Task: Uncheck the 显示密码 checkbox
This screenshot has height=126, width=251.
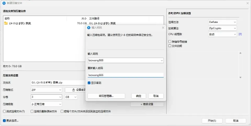Action: (x=89, y=83)
